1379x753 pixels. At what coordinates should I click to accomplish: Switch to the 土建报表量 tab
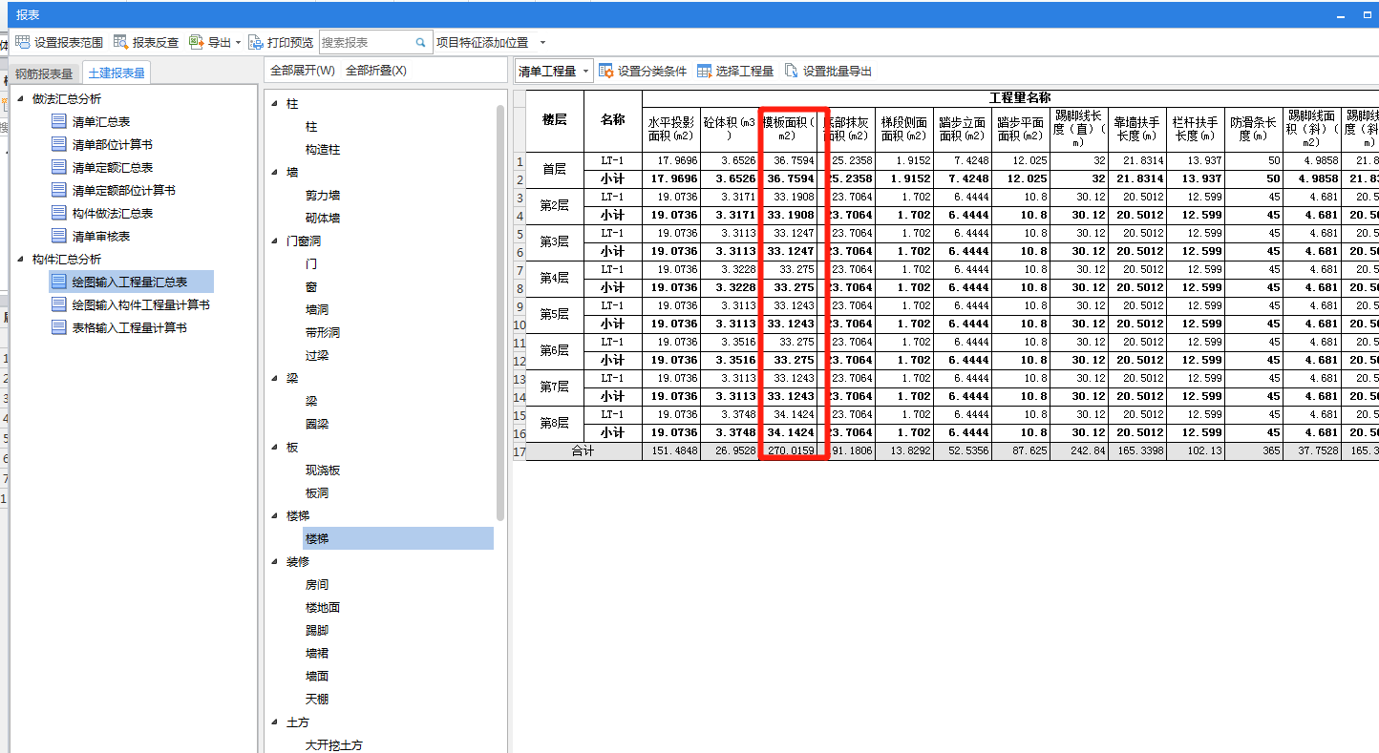(117, 73)
